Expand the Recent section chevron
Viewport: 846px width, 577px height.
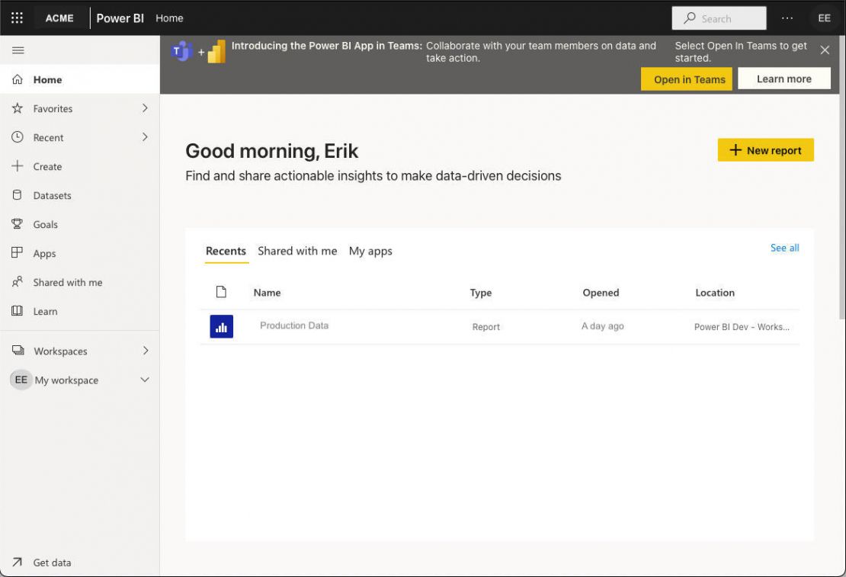point(145,137)
